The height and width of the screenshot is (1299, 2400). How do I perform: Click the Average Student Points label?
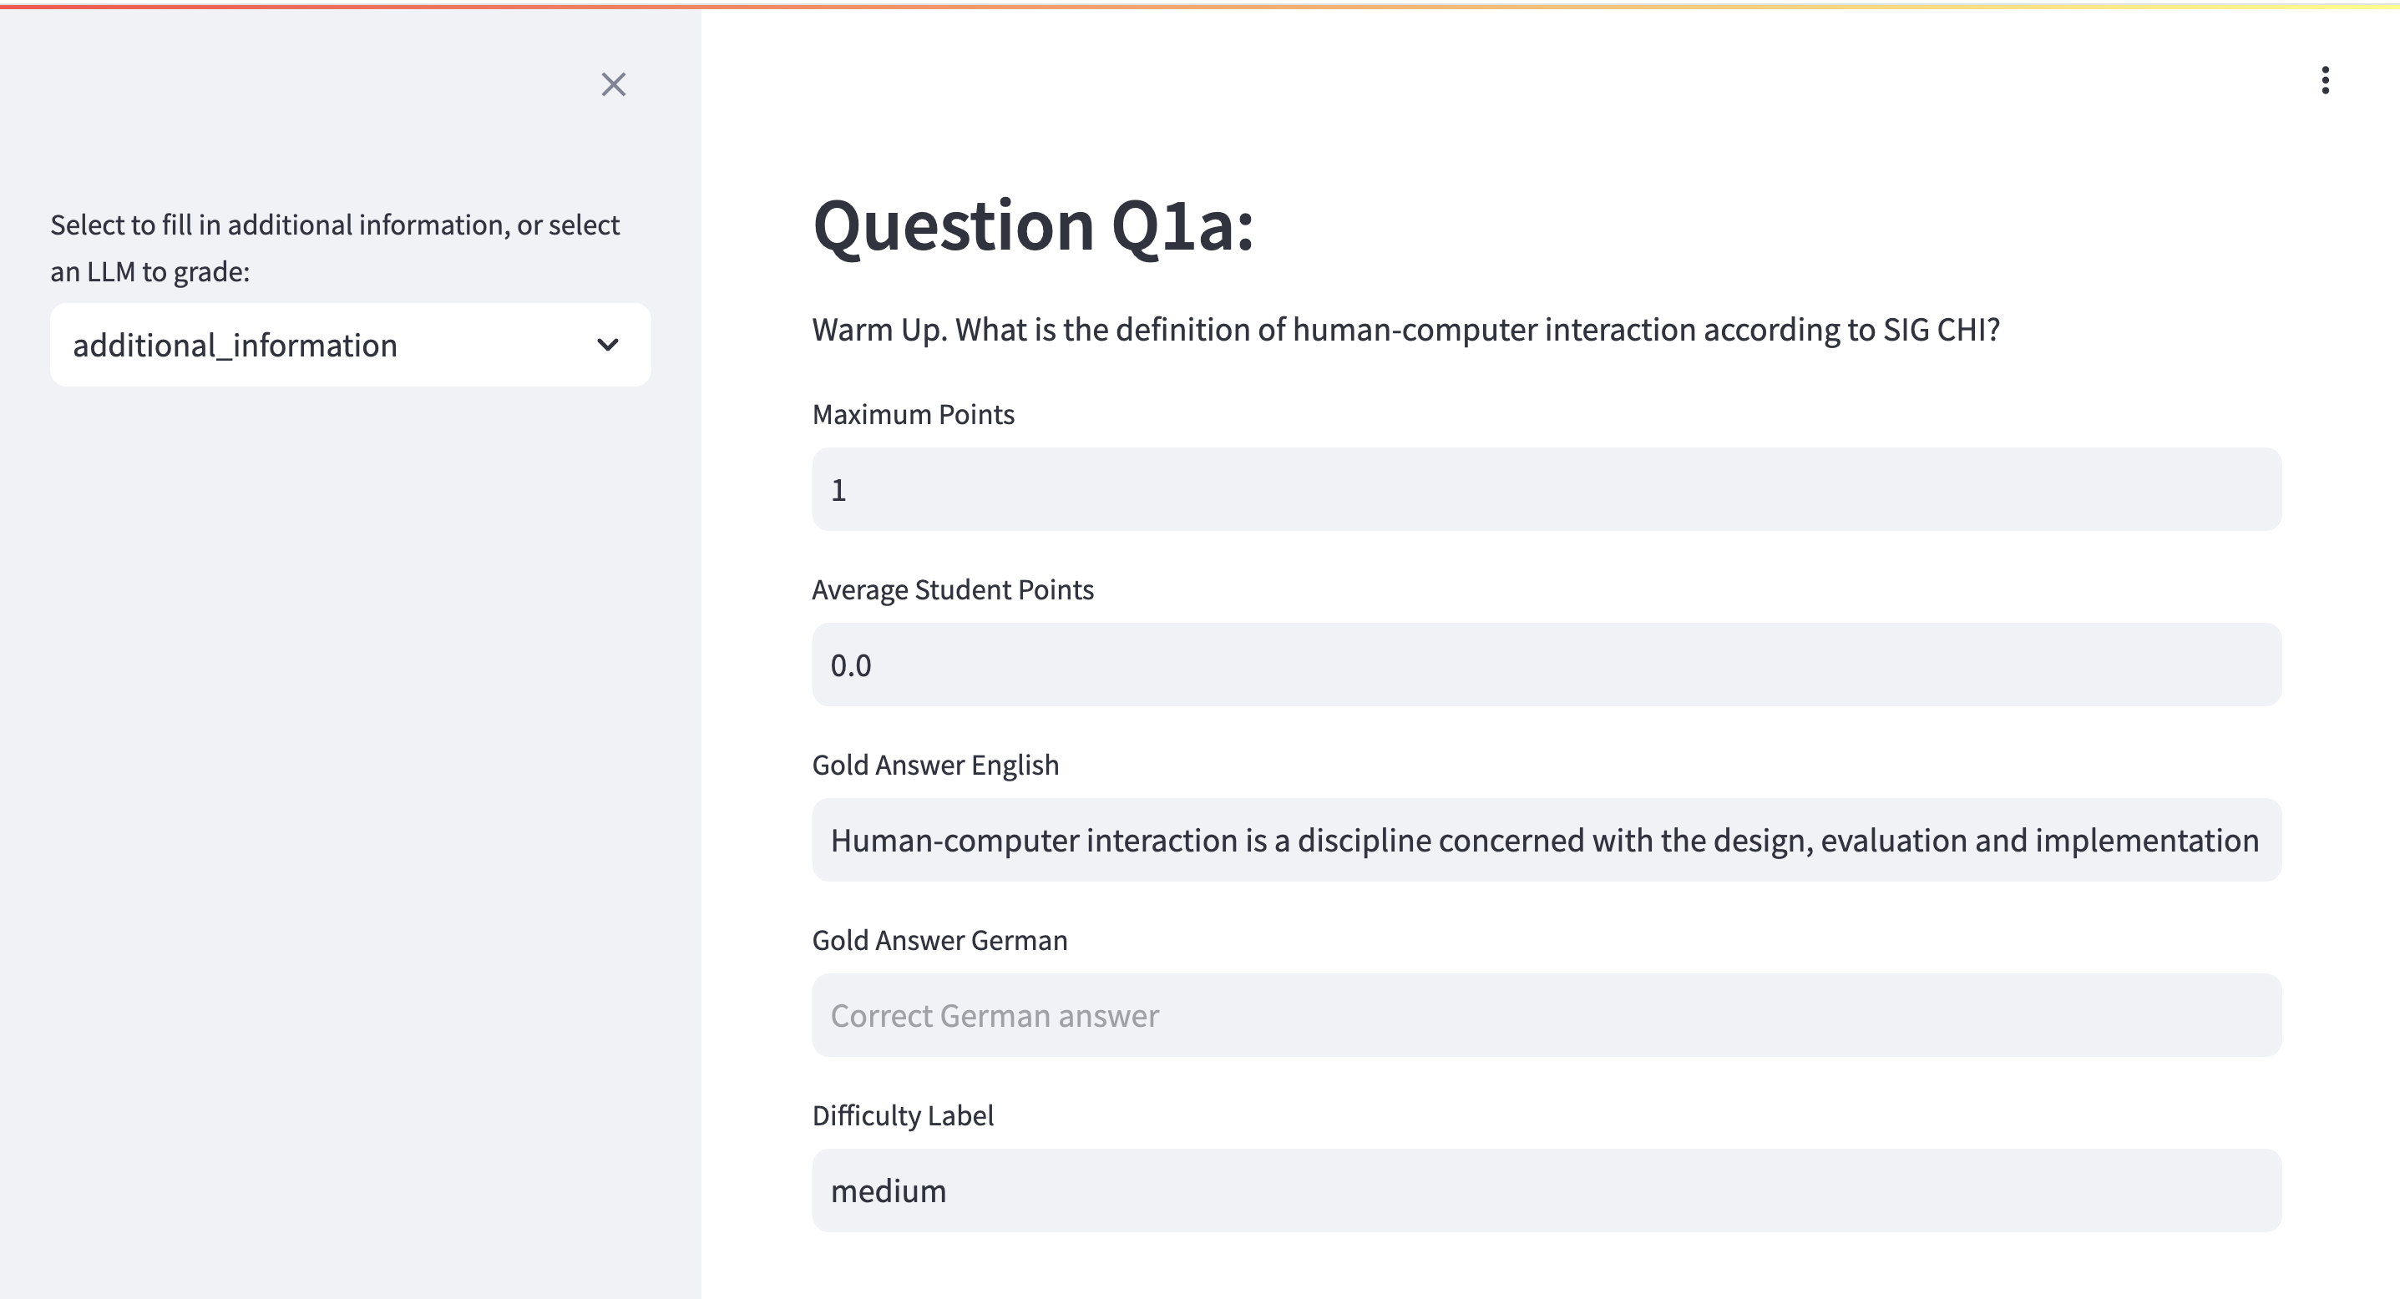click(x=952, y=589)
